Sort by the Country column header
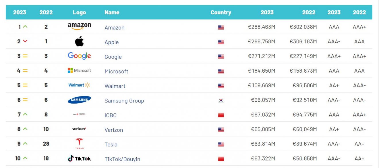 coord(221,12)
